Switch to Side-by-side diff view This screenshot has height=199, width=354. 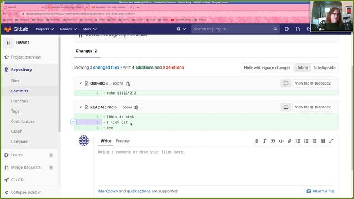click(324, 67)
